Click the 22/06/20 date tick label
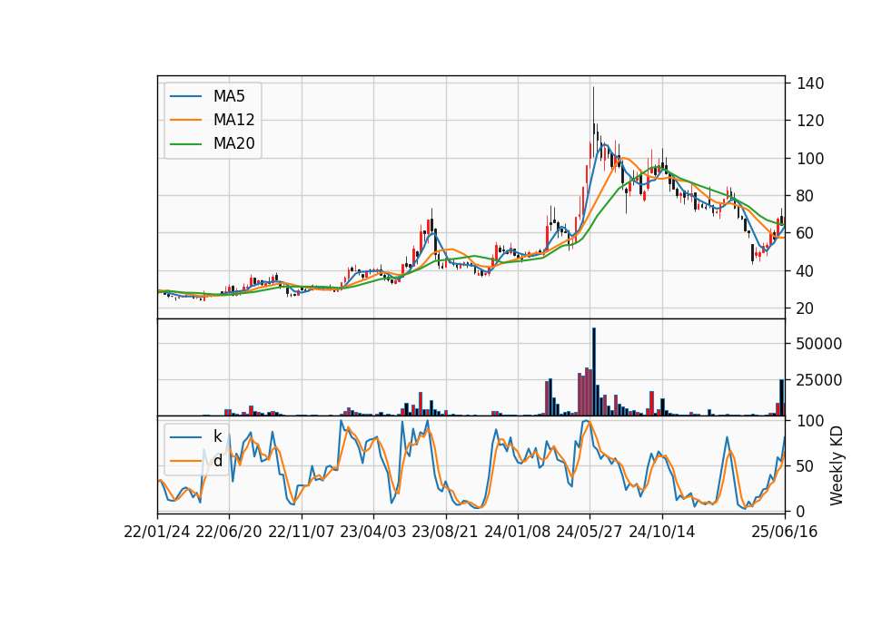The width and height of the screenshot is (872, 626). (229, 532)
